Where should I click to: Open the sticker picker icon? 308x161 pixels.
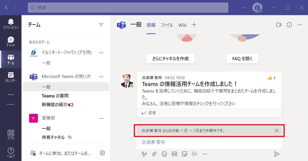pyautogui.click(x=185, y=154)
